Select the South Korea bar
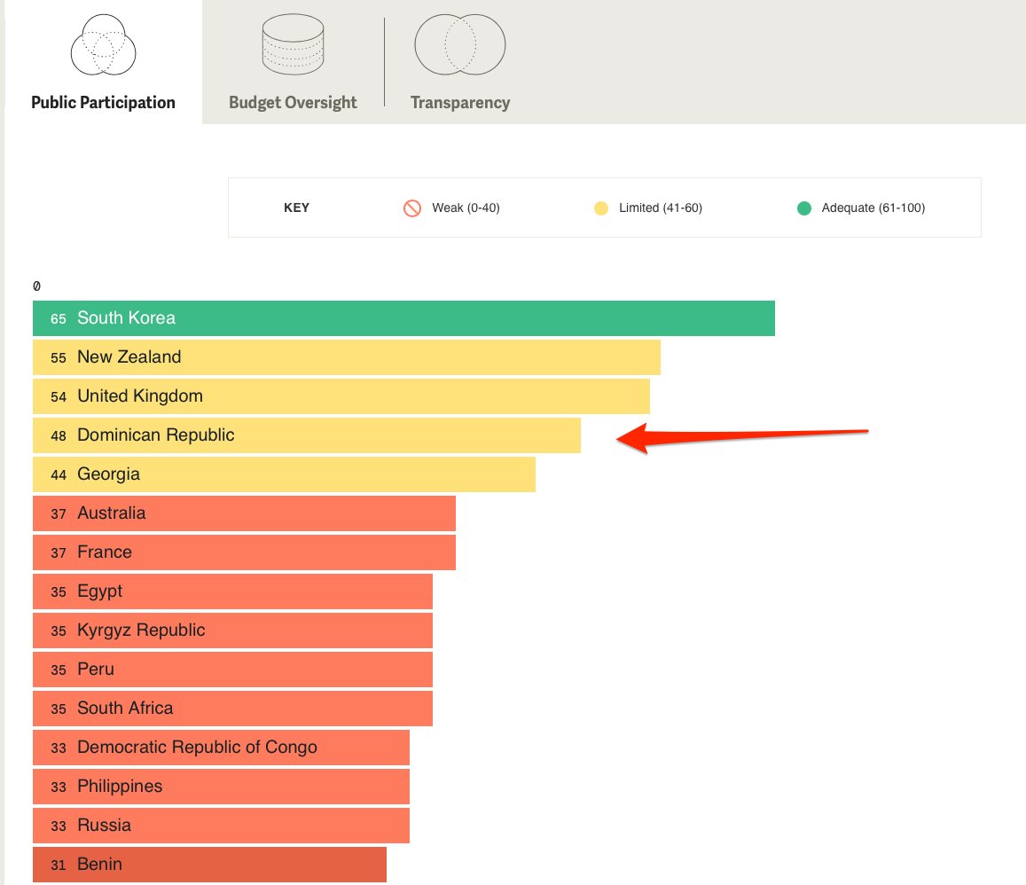Viewport: 1026px width, 885px height. click(x=403, y=317)
